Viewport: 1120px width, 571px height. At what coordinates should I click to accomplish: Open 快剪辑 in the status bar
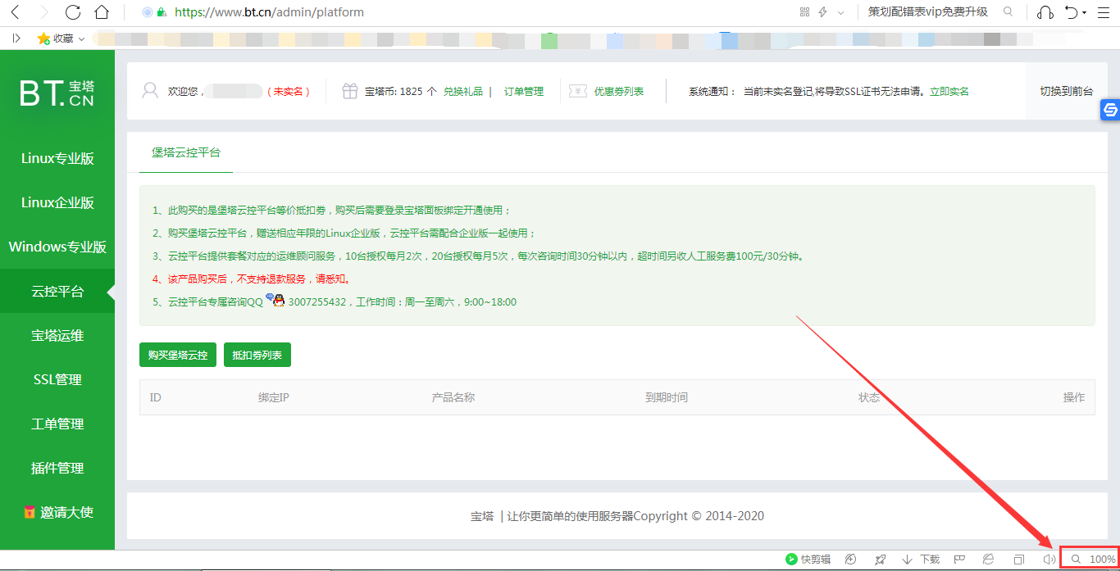point(808,560)
